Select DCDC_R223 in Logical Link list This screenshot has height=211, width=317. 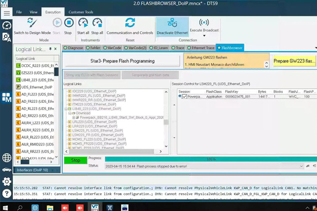pos(34,65)
